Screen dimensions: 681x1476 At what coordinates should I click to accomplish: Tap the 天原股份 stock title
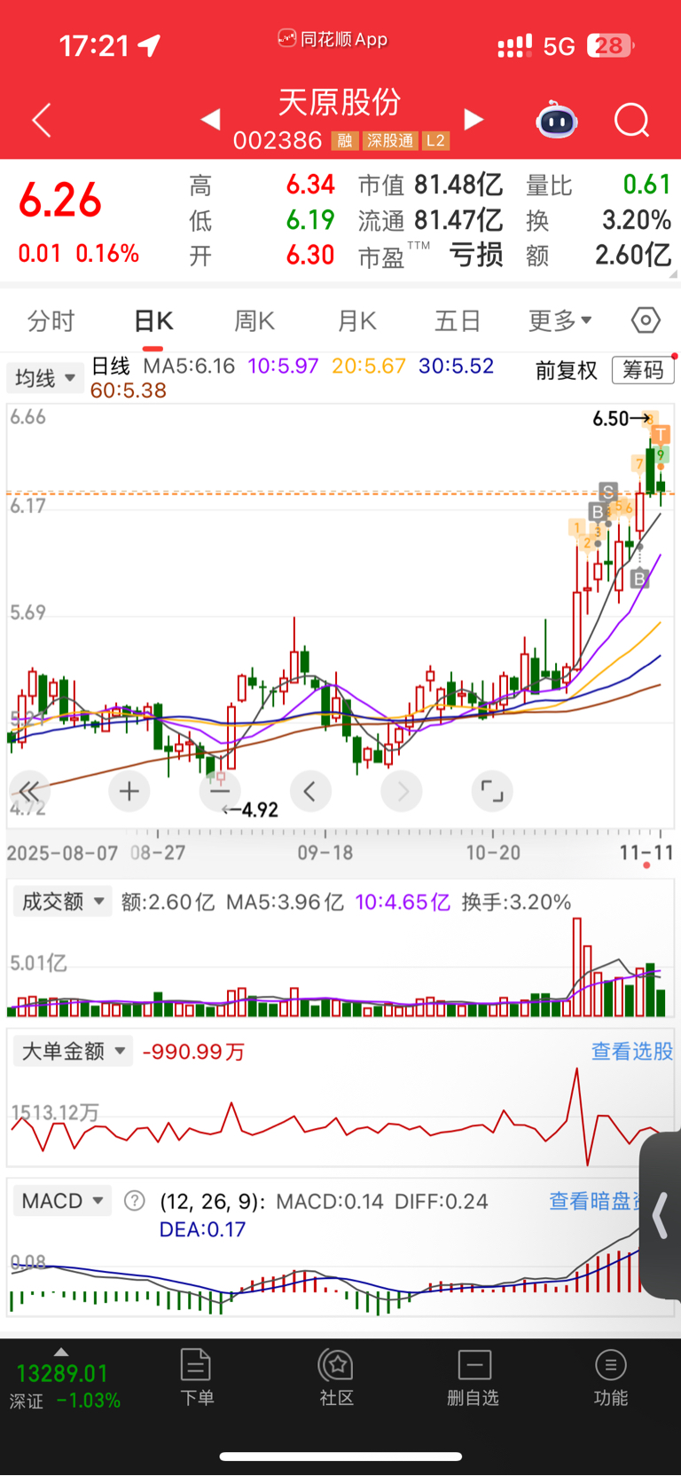[340, 102]
